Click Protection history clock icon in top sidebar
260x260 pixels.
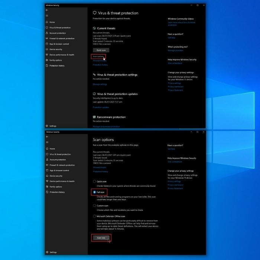[47, 66]
